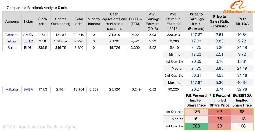This screenshot has height=132, width=255.
Task: Select Amazon EBITDA 14,021
Action: (135, 35)
